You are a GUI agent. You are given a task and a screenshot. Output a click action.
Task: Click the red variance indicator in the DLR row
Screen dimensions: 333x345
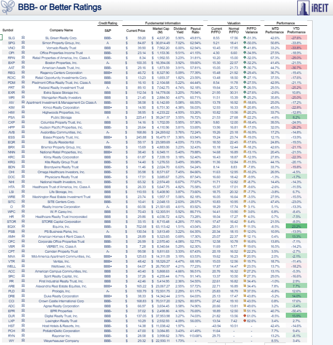tap(245, 316)
